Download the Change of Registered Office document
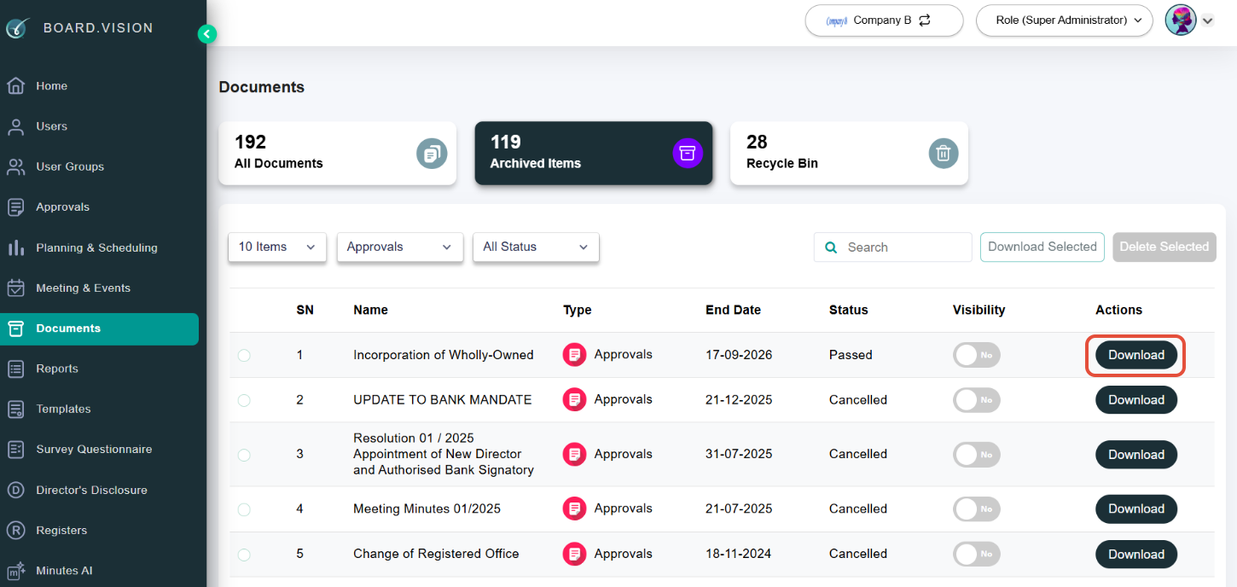Image resolution: width=1237 pixels, height=587 pixels. coord(1136,555)
